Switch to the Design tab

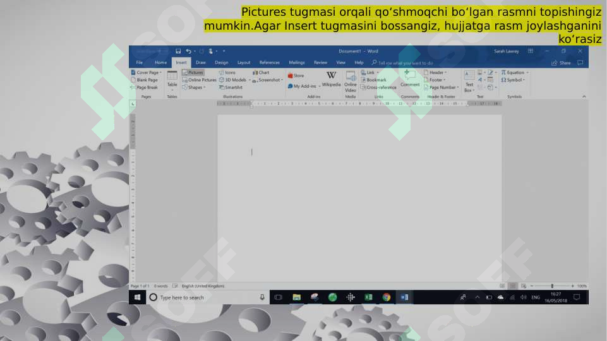click(222, 63)
